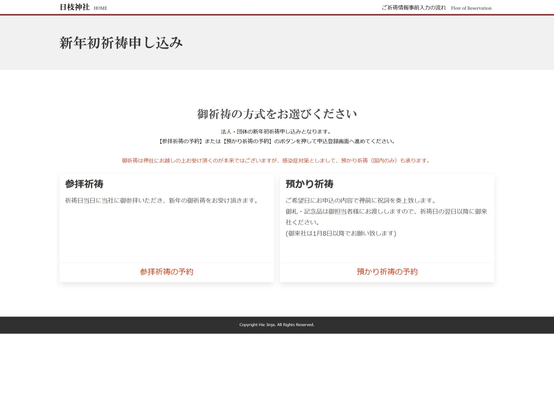Go to HOME next to the logo
The height and width of the screenshot is (406, 554).
[x=100, y=8]
